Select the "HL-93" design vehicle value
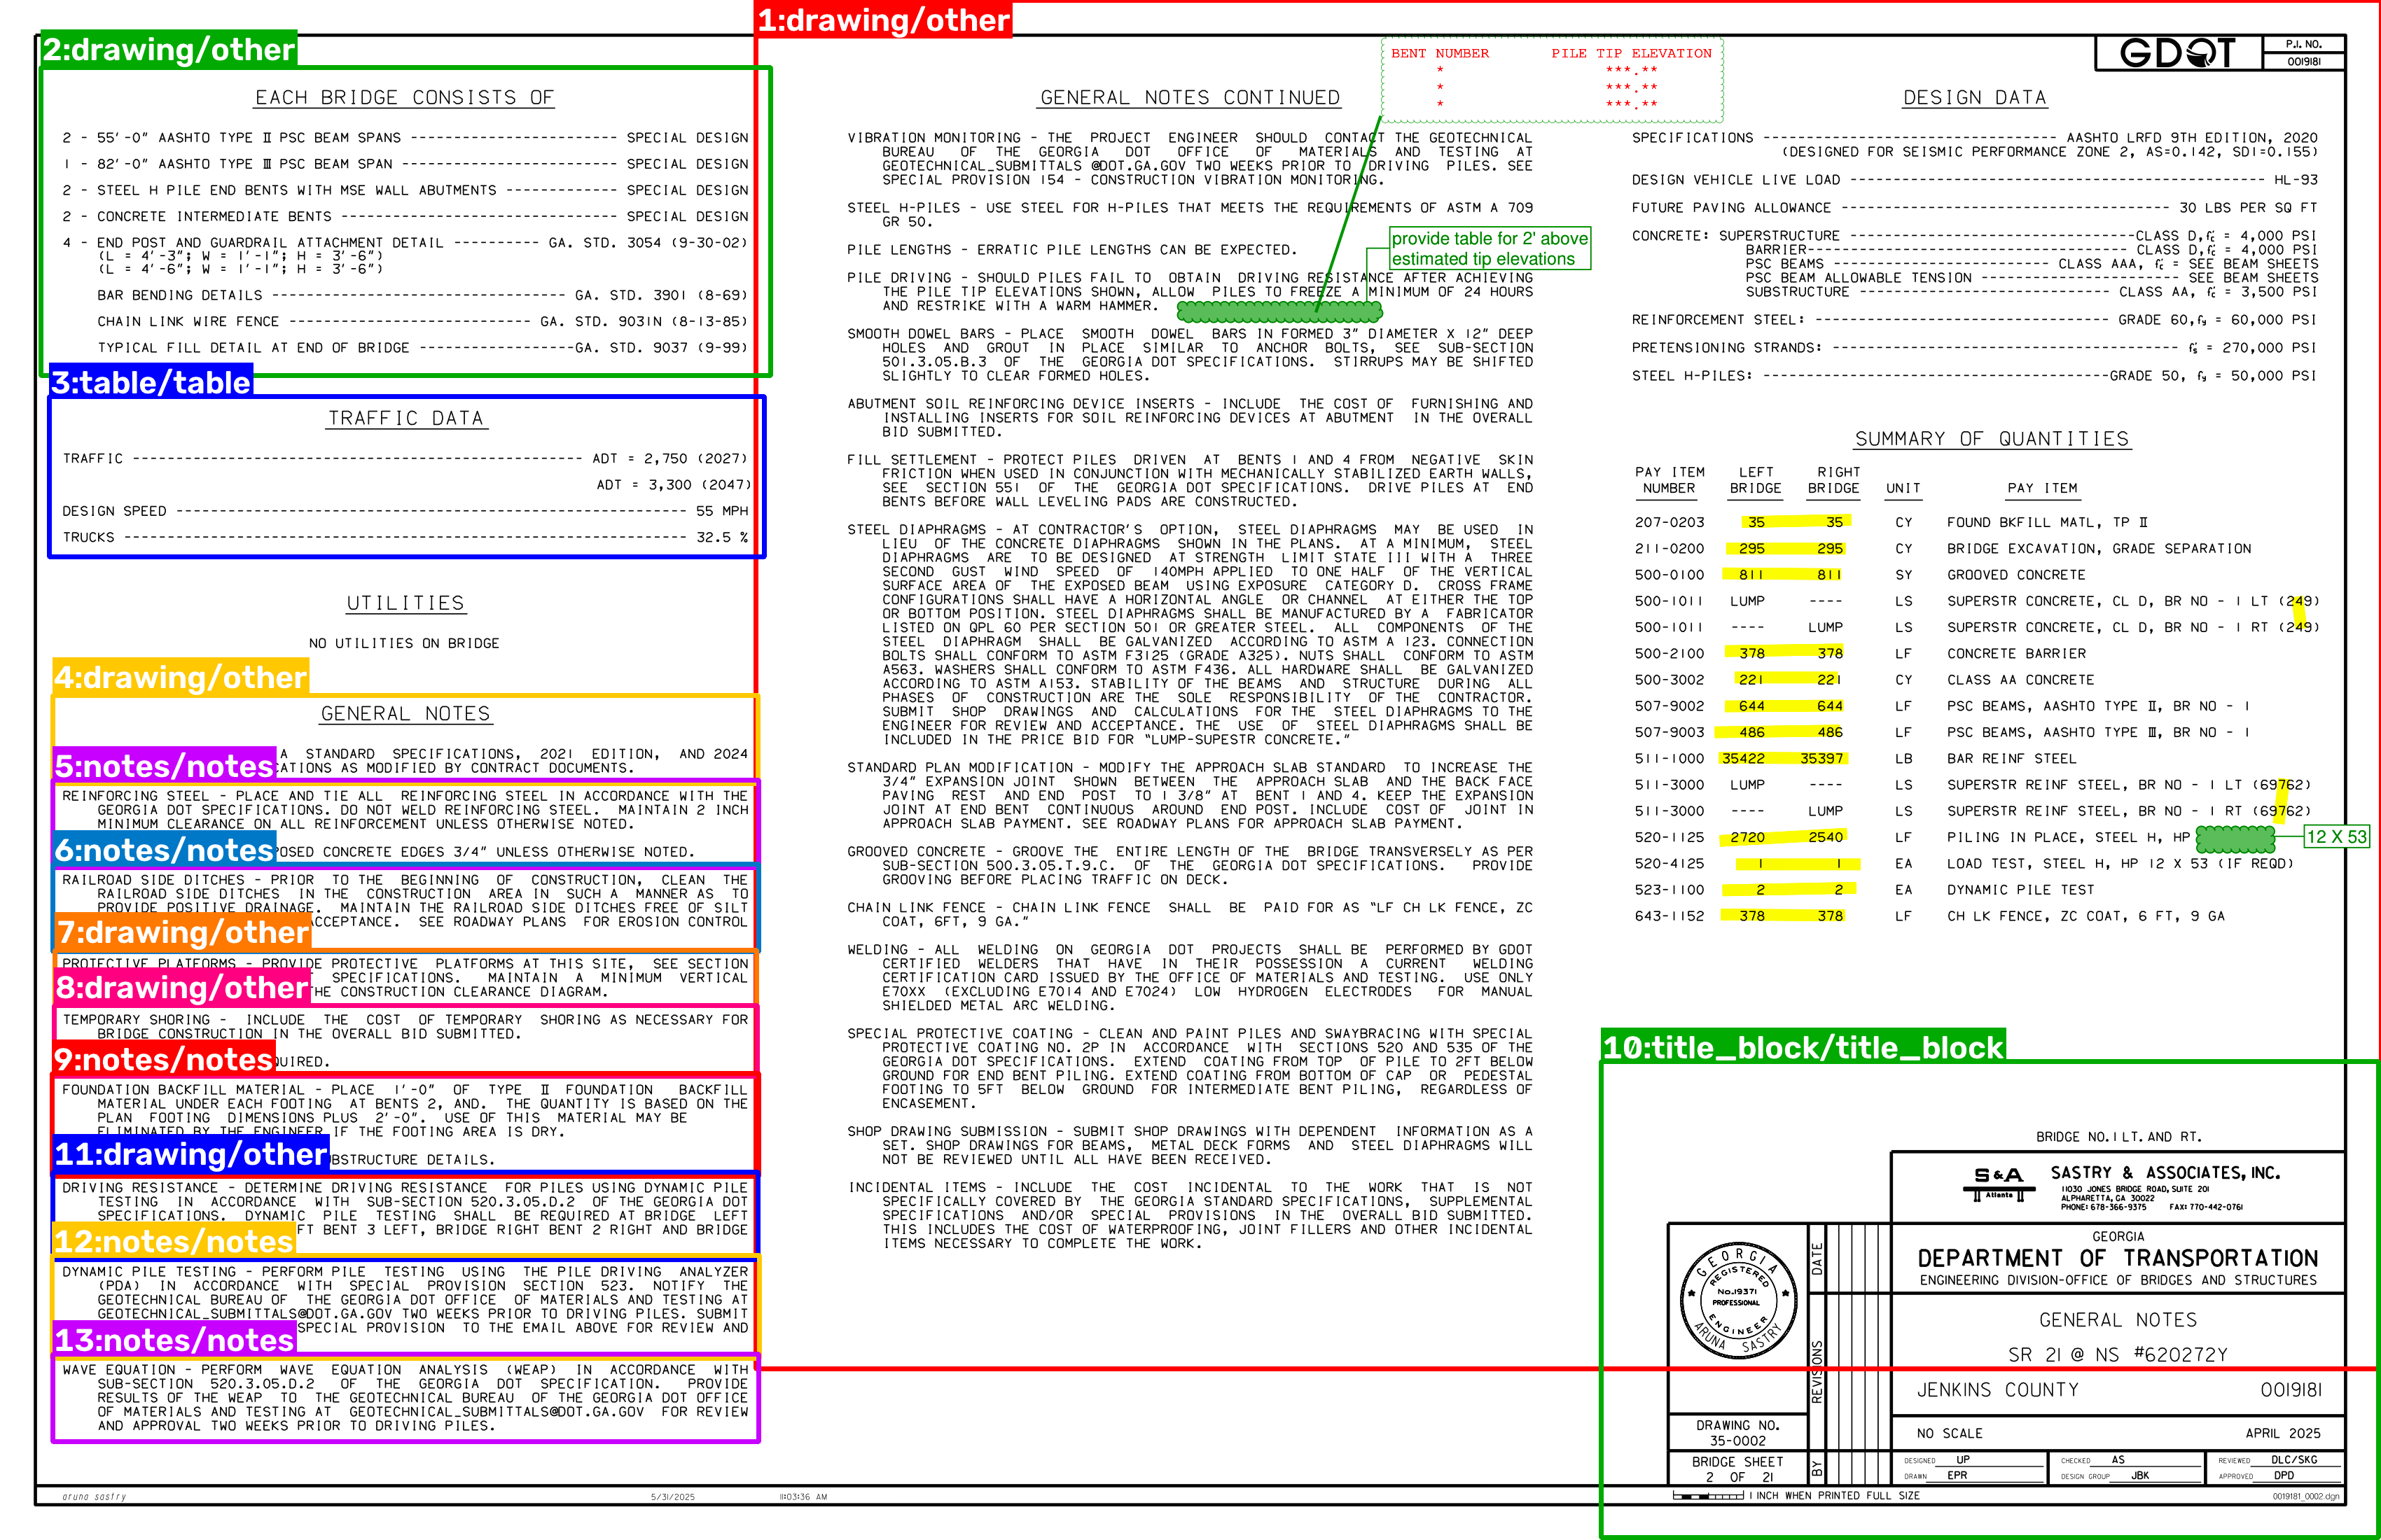 tap(2295, 180)
